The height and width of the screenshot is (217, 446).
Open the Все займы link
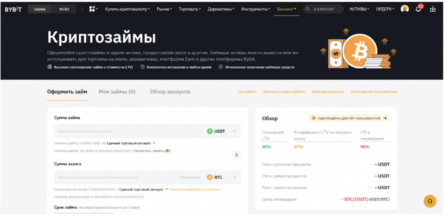(247, 91)
